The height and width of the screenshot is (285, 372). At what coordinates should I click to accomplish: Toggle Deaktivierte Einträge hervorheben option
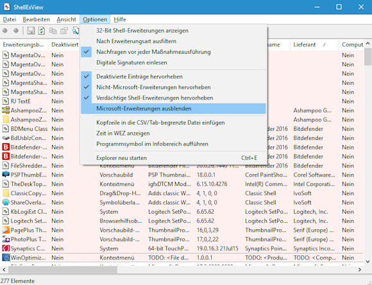point(173,76)
